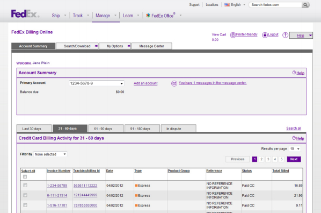Open tracking ID 121244449999
The image size is (321, 213).
pos(85,195)
